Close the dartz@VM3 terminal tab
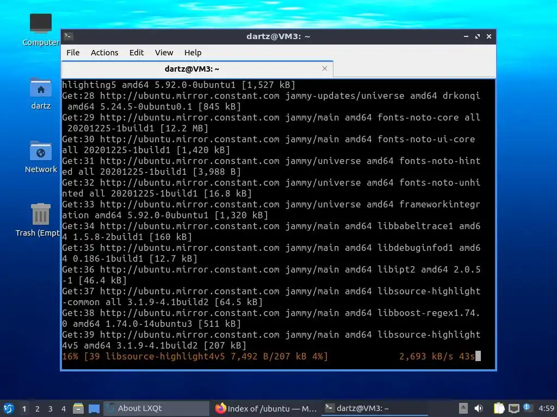This screenshot has width=557, height=417. [325, 68]
